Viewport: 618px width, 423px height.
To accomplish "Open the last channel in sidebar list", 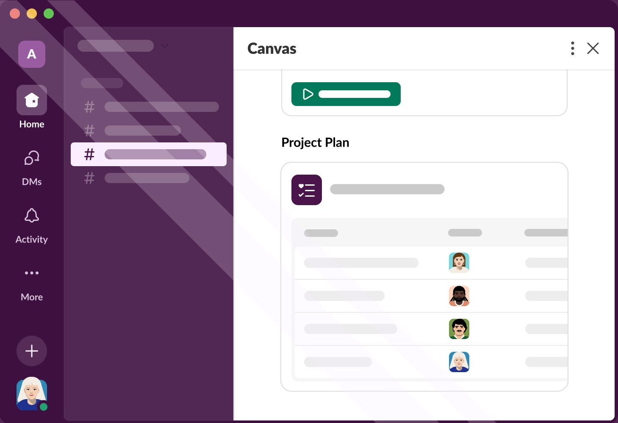I will [x=137, y=178].
